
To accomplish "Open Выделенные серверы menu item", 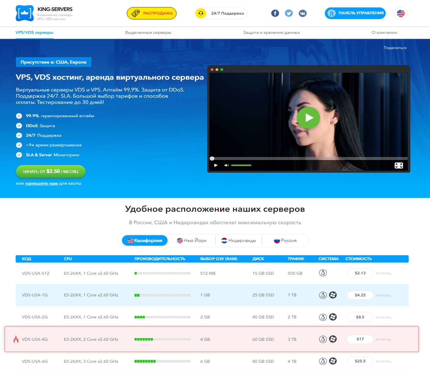I will [x=148, y=32].
